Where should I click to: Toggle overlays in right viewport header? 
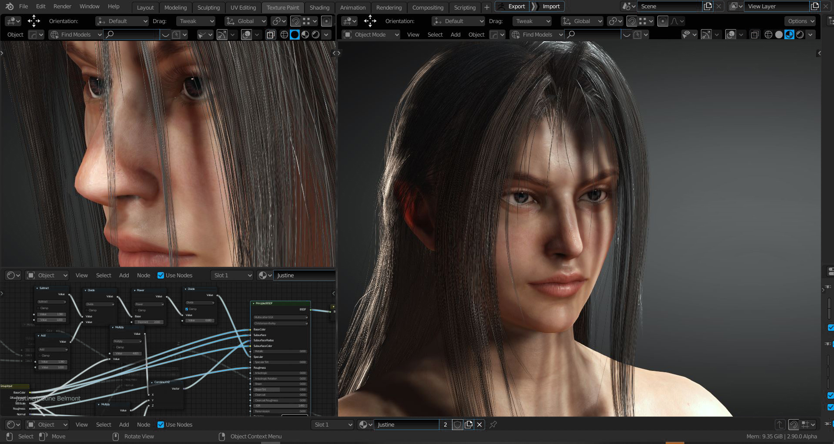[x=731, y=34]
